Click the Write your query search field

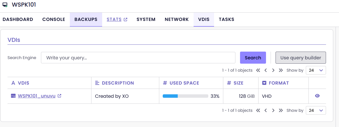click(138, 58)
